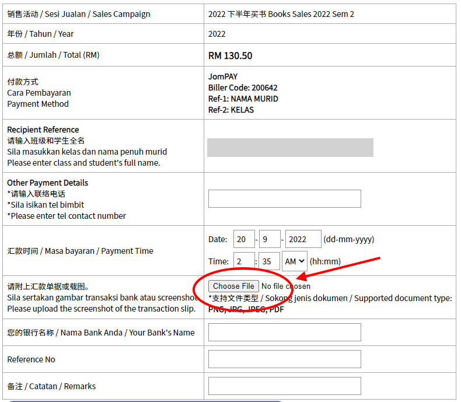
Task: Click the grey Recipient Reference field
Action: [290, 148]
